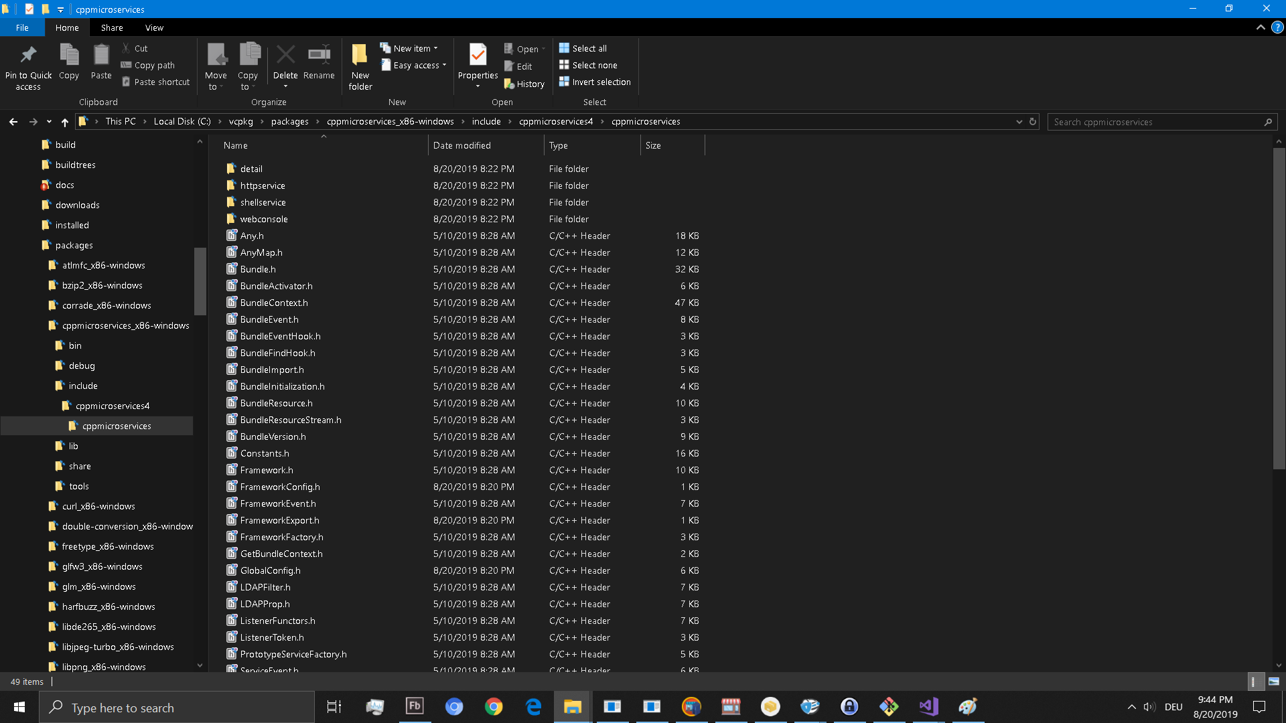Switch to the View tab
The width and height of the screenshot is (1286, 723).
pos(154,27)
